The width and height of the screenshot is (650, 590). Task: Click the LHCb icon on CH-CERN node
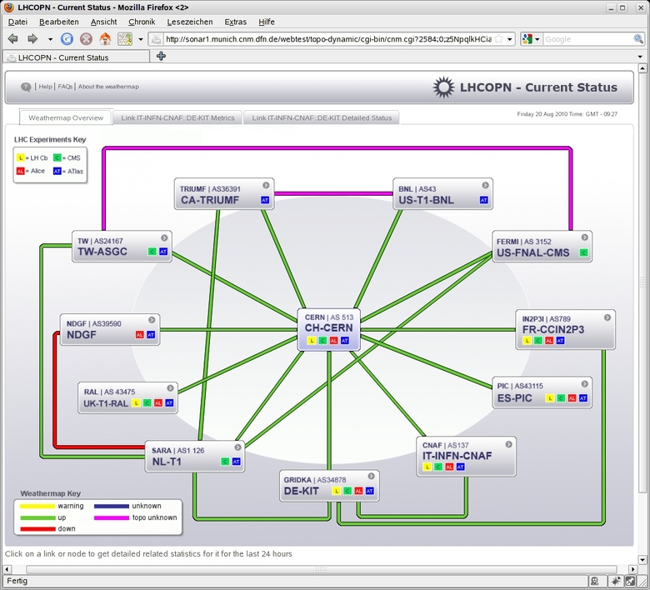[312, 341]
